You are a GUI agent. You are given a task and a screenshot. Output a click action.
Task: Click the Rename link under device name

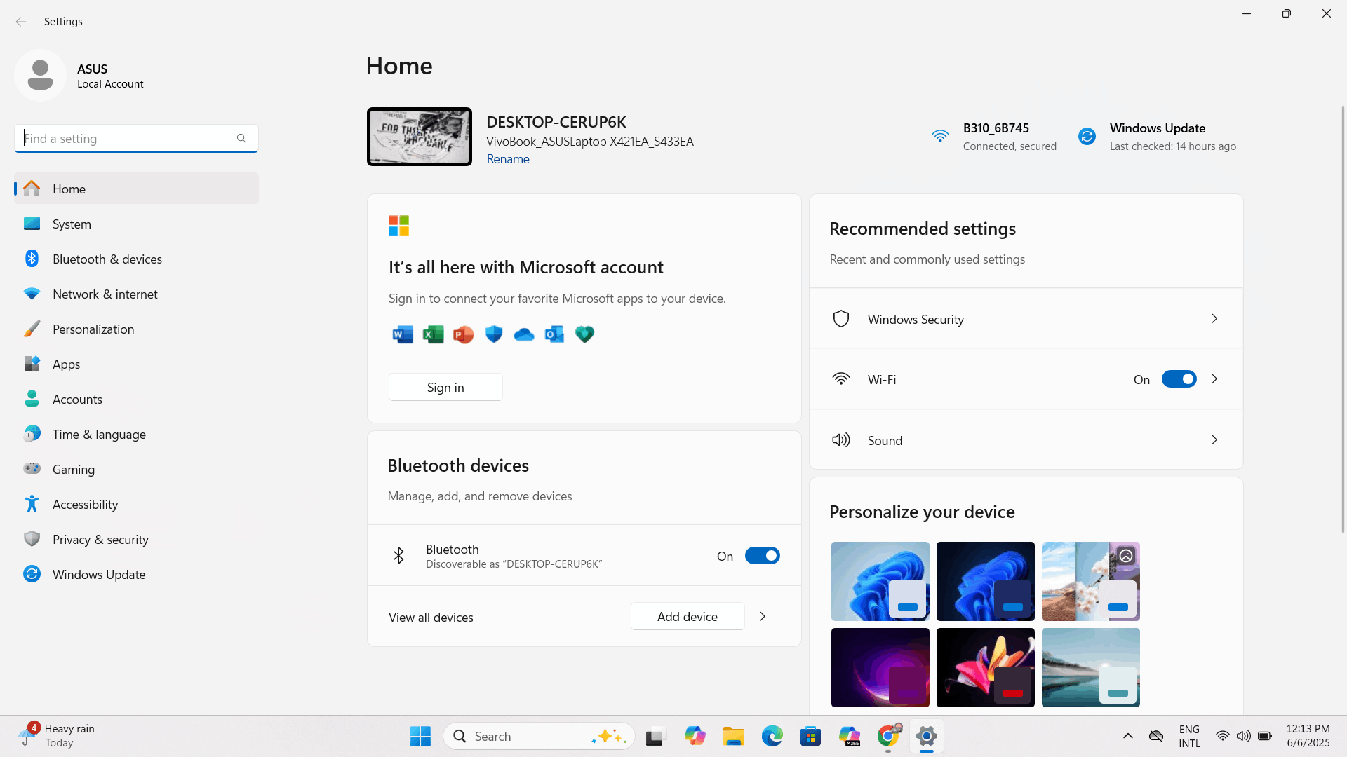tap(508, 159)
